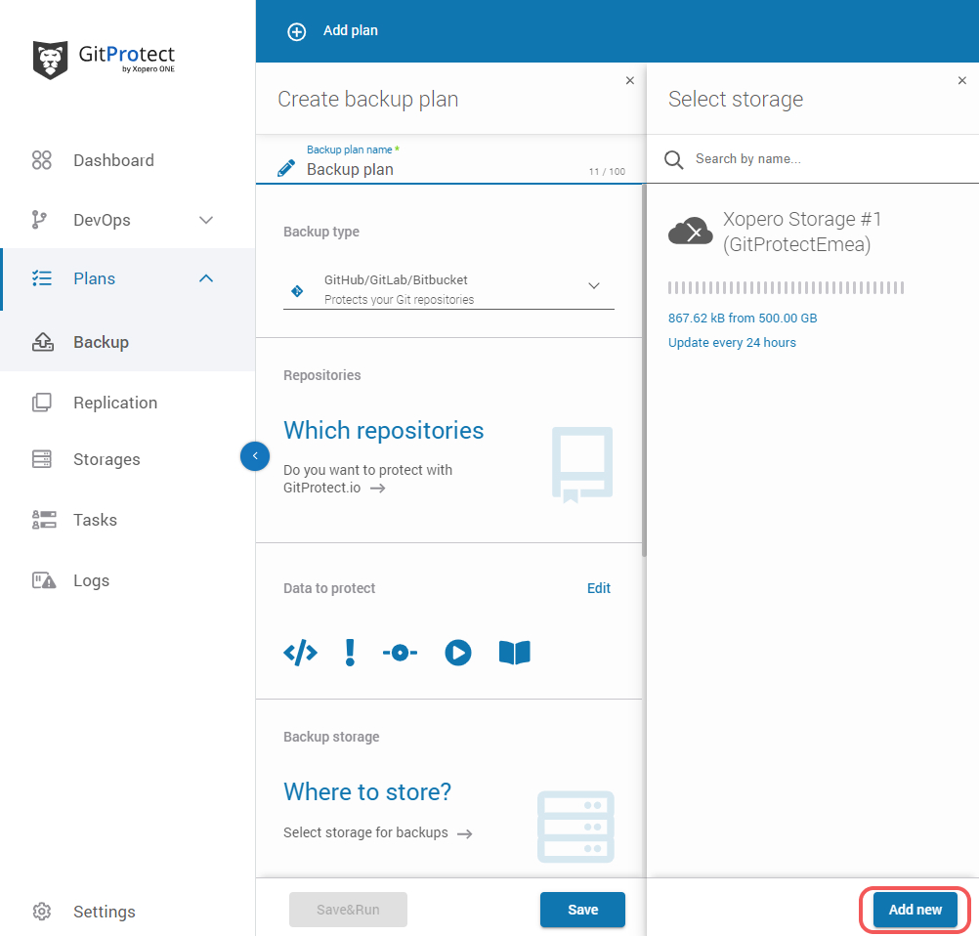Select the actions play circle icon
979x936 pixels.
[457, 653]
